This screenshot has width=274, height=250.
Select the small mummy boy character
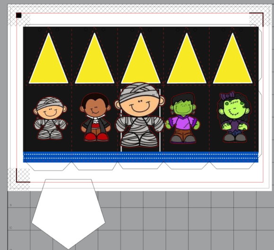(50, 118)
